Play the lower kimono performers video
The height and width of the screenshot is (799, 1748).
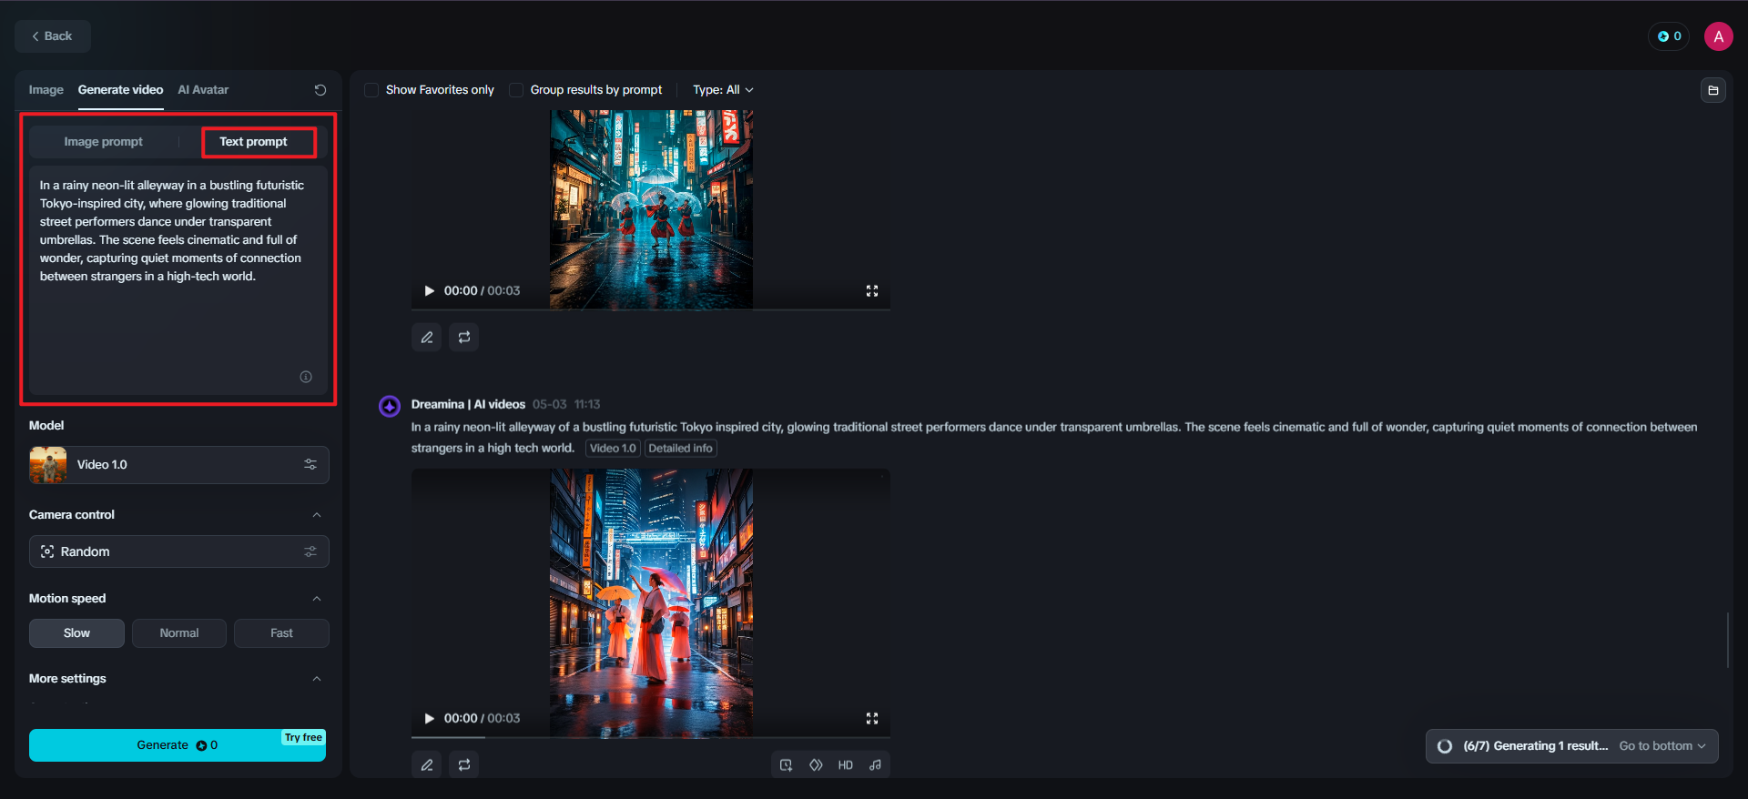coord(430,719)
